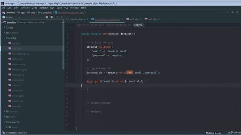Click the status bar tool windows icon

click(x=3, y=133)
